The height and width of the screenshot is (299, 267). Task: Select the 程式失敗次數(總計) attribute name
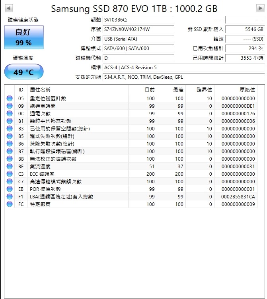tap(52, 136)
